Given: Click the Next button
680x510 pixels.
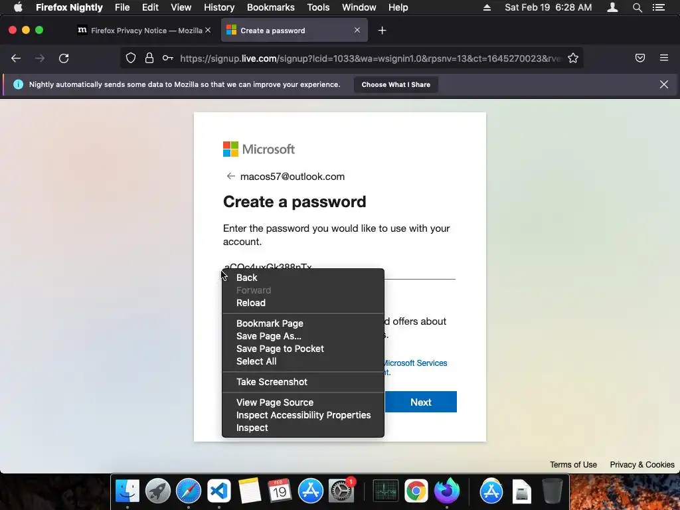Looking at the screenshot, I should click(x=420, y=402).
